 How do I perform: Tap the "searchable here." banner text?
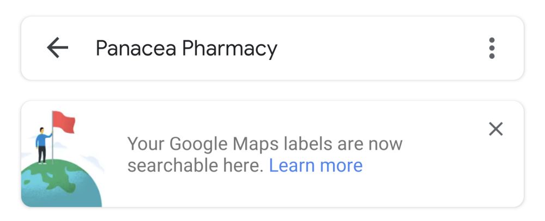pos(196,165)
